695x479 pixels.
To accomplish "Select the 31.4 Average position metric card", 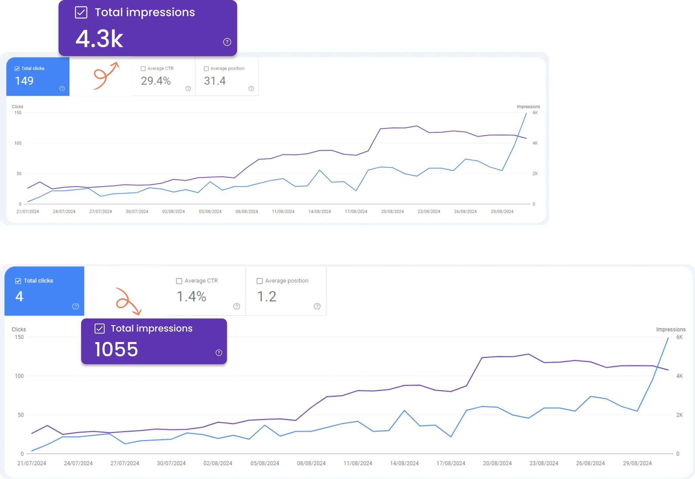I will pyautogui.click(x=227, y=77).
